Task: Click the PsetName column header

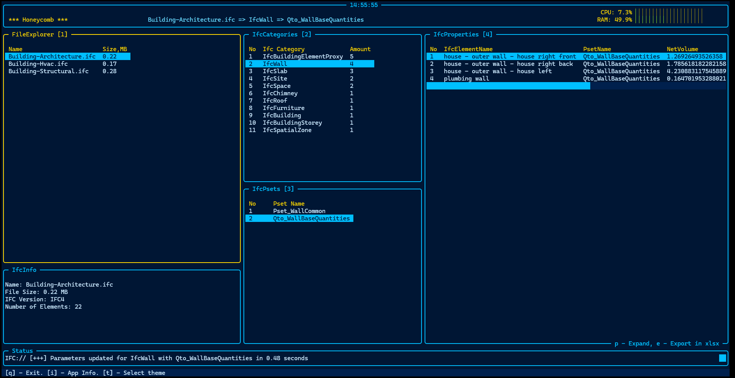Action: pos(597,49)
